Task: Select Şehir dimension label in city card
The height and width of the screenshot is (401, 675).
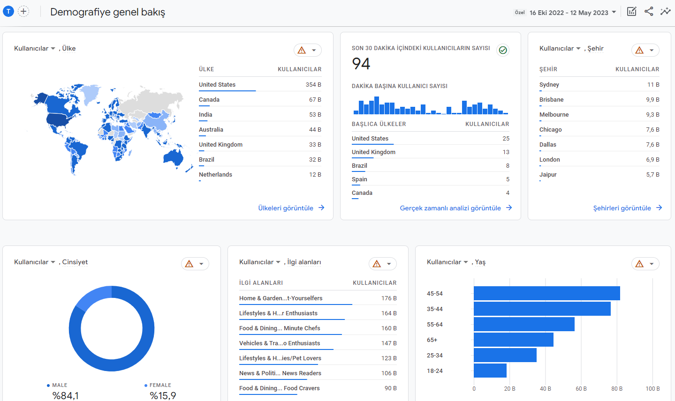Action: coord(595,48)
